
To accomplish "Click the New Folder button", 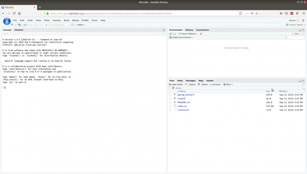I will (x=176, y=84).
